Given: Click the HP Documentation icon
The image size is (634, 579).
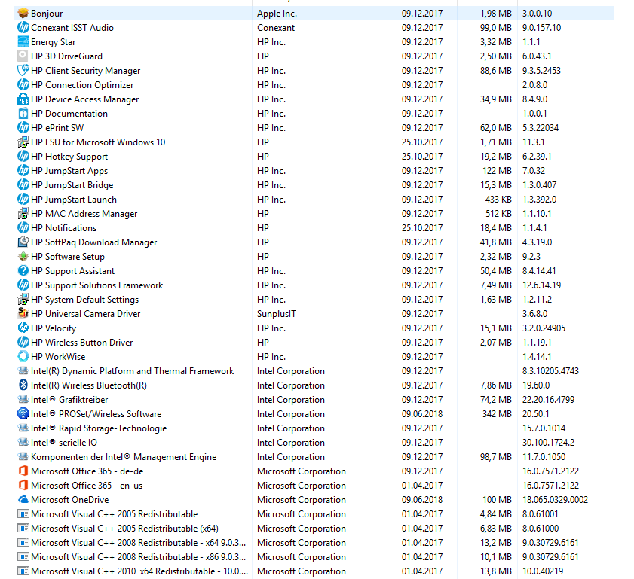Looking at the screenshot, I should click(x=23, y=114).
